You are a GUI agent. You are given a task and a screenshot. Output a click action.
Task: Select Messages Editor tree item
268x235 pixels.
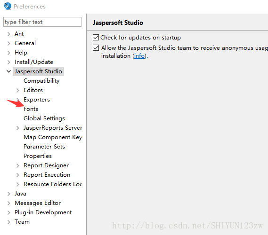[38, 203]
